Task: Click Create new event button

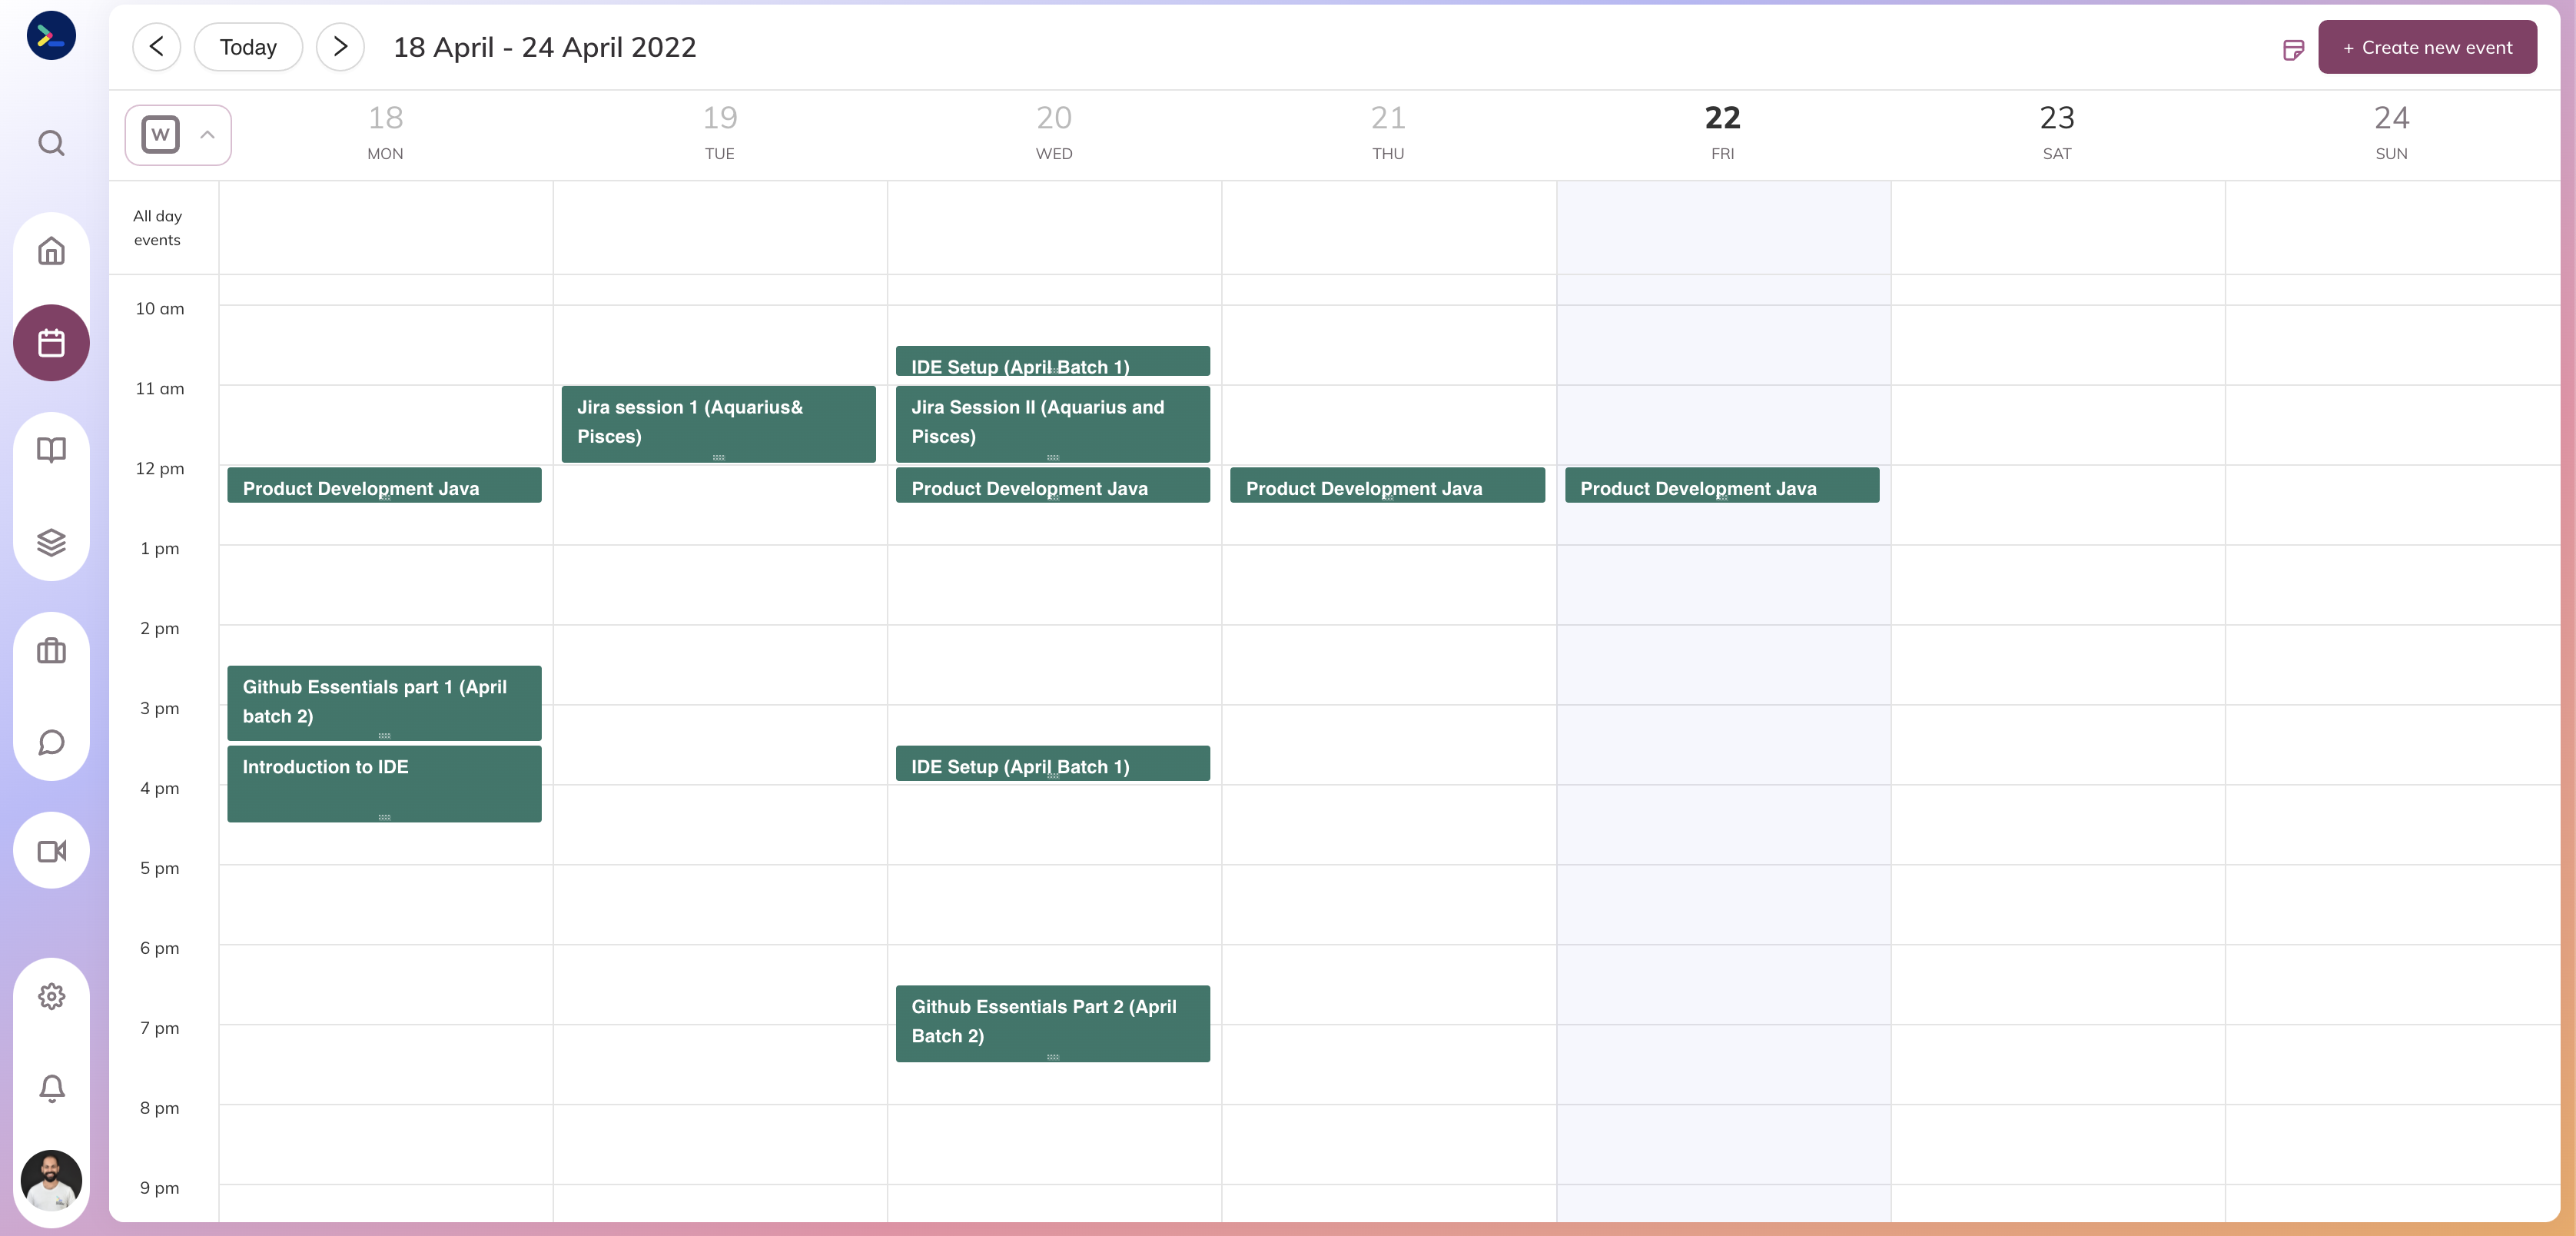Action: click(x=2426, y=47)
